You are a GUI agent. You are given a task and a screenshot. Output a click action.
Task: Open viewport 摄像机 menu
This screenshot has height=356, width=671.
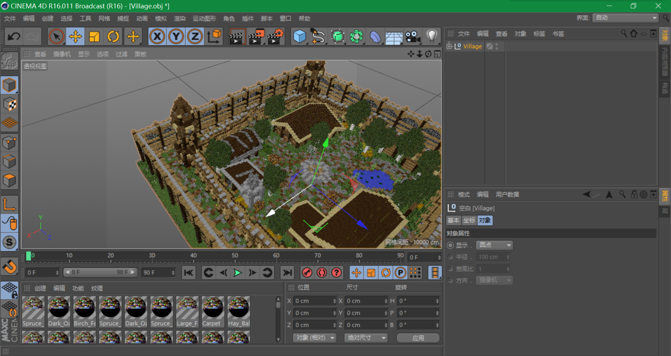tap(62, 54)
